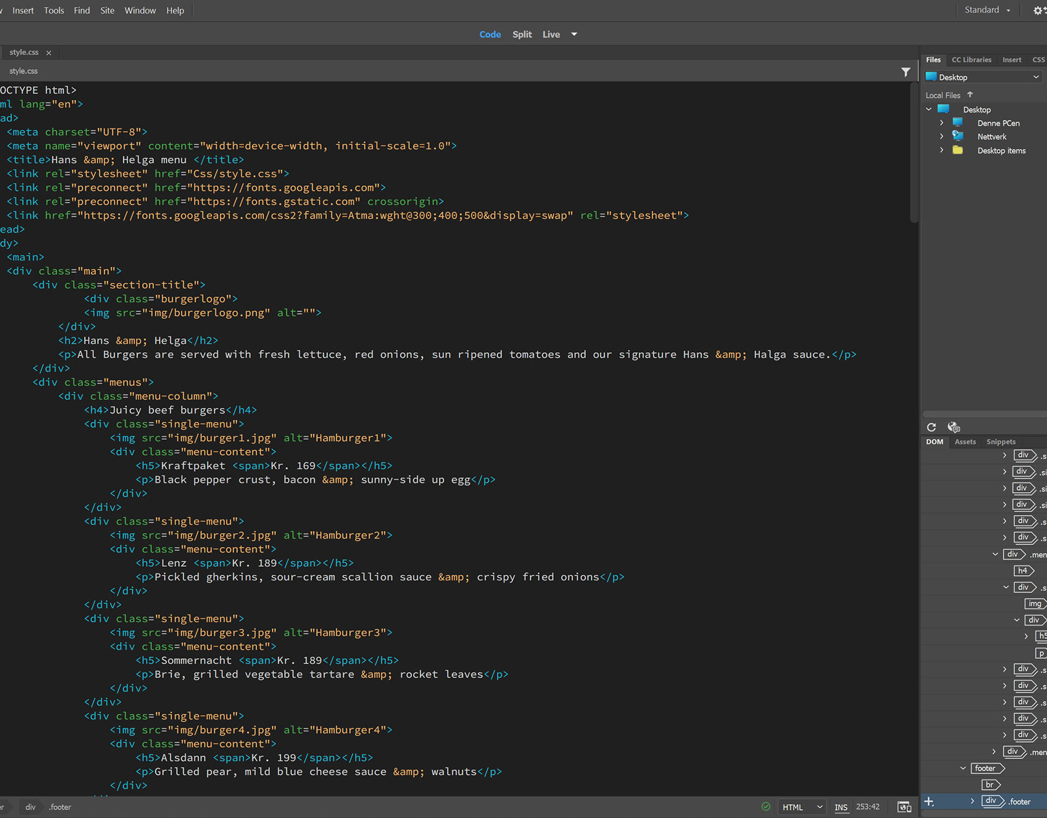1047x818 pixels.
Task: Open the sync settings gear icon
Action: point(1039,10)
